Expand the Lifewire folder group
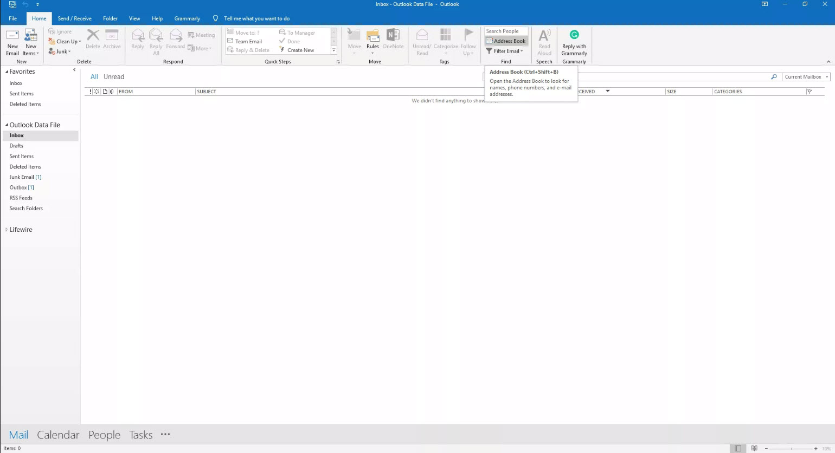The width and height of the screenshot is (835, 453). click(7, 230)
